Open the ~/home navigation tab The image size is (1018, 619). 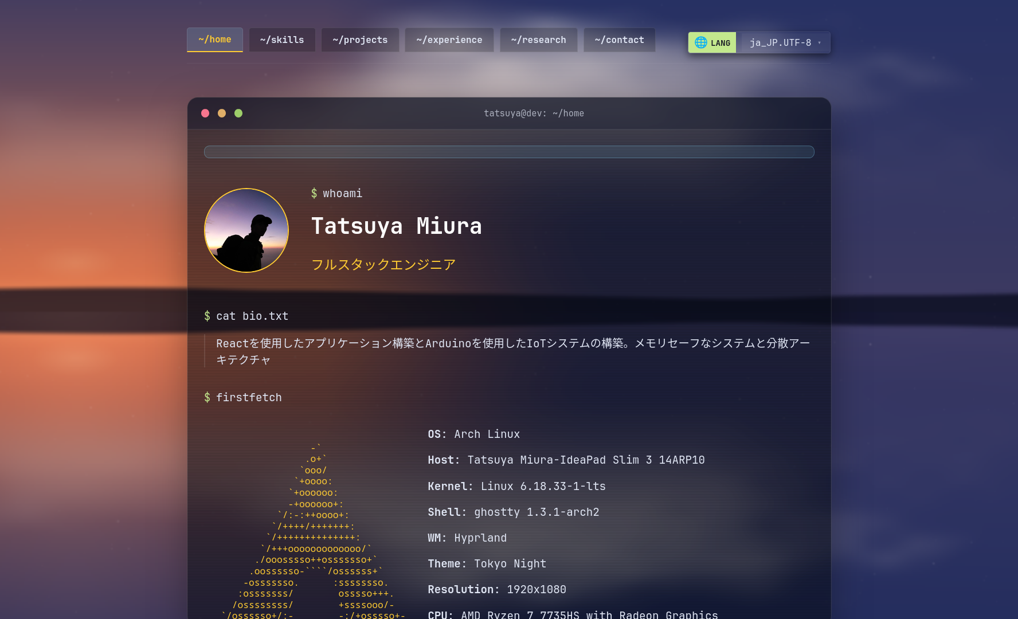(x=215, y=40)
